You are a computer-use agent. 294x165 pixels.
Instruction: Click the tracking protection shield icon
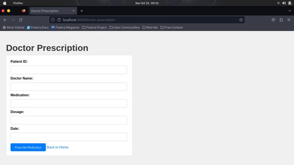tap(53, 20)
